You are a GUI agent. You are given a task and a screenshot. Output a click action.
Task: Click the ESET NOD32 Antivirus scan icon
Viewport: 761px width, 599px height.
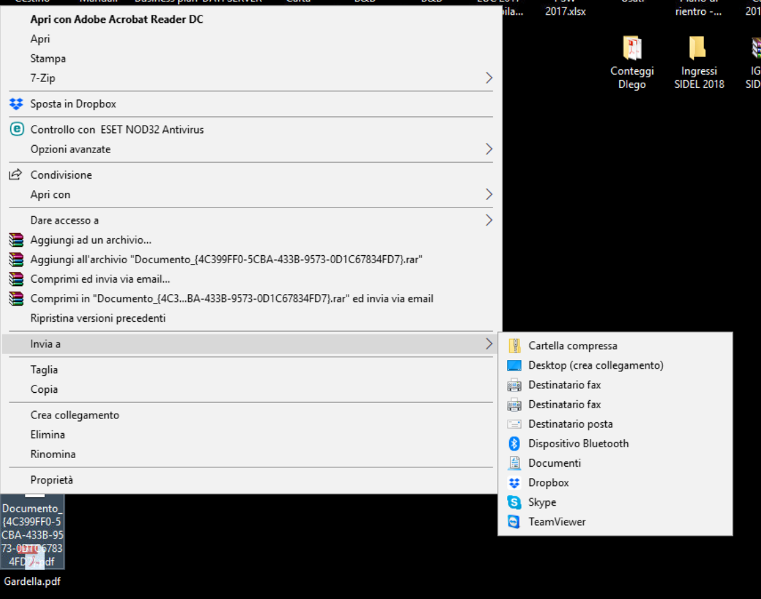[17, 129]
